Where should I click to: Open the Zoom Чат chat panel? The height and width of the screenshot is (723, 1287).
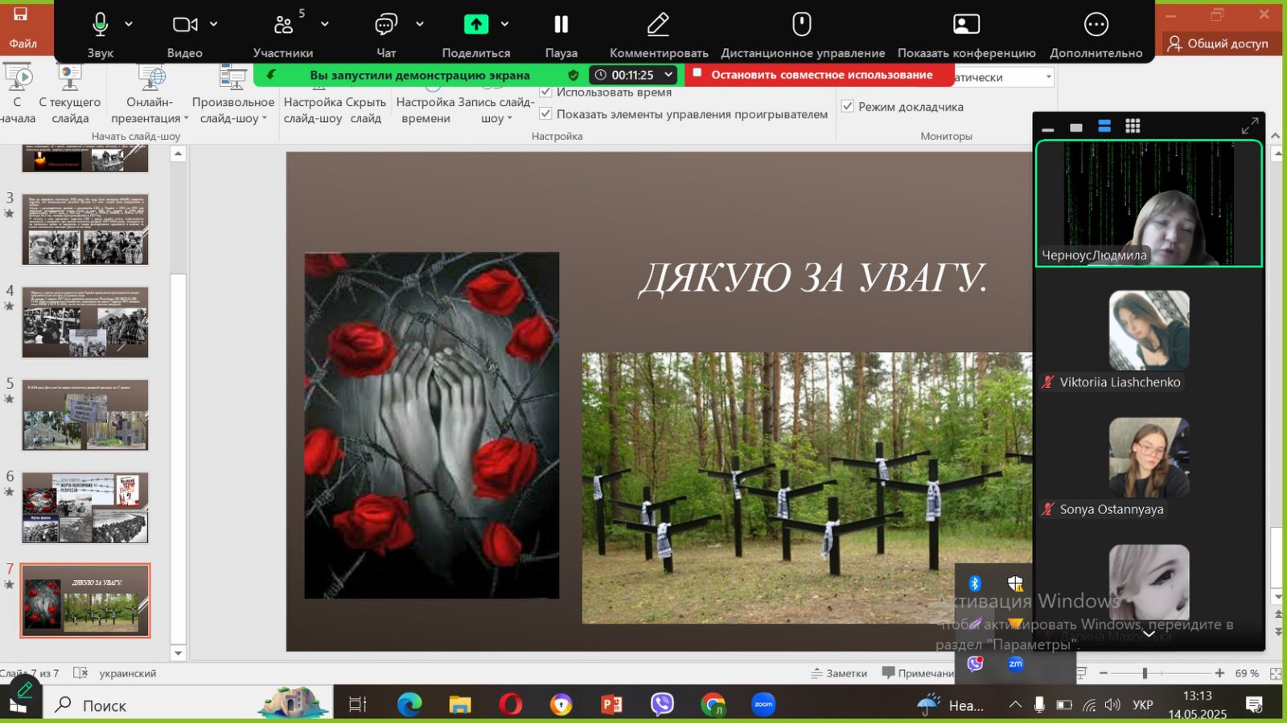tap(386, 25)
